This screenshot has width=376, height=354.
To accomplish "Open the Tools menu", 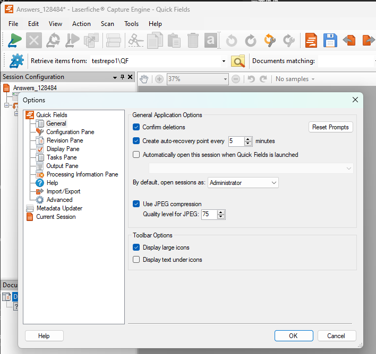I will pos(131,24).
